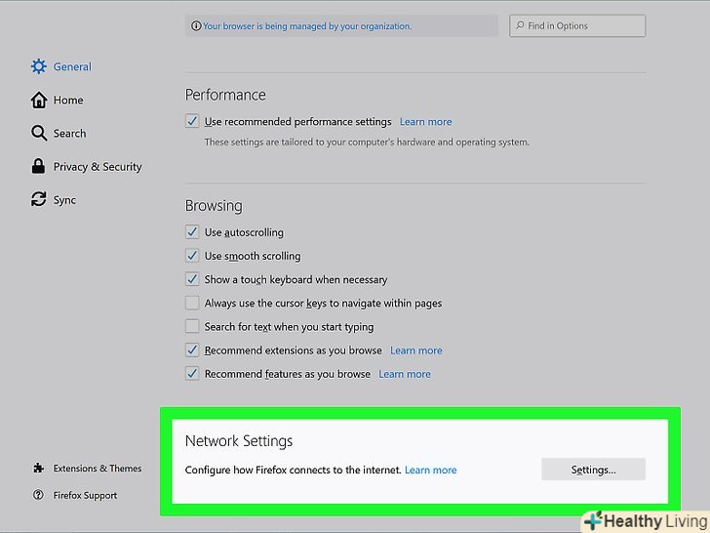This screenshot has width=710, height=533.
Task: Open Learn more link under Network Settings
Action: tap(430, 470)
